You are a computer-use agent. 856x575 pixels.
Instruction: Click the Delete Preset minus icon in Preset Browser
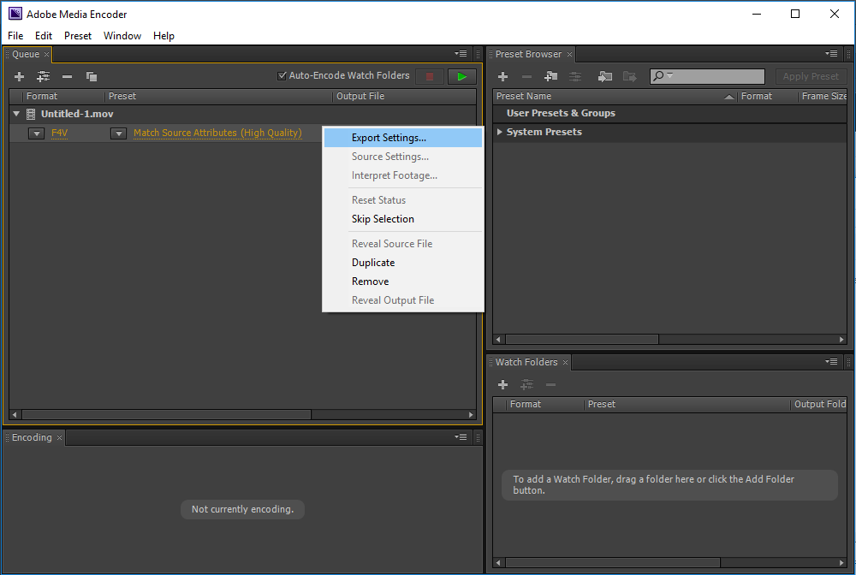click(x=526, y=76)
